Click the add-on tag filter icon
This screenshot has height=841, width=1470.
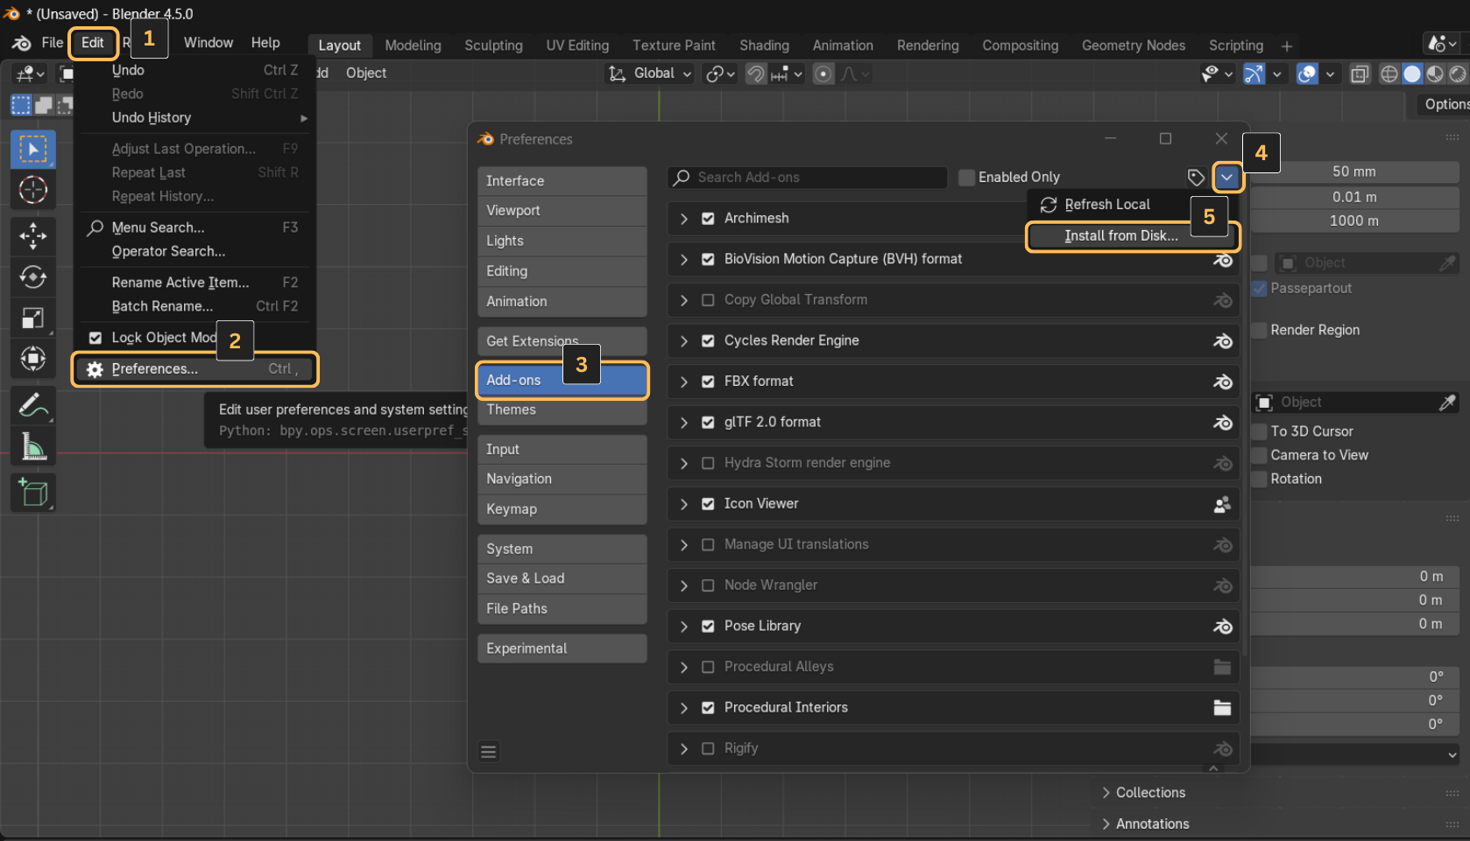(x=1196, y=178)
